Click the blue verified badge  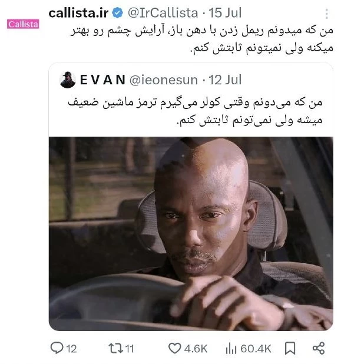coord(118,13)
